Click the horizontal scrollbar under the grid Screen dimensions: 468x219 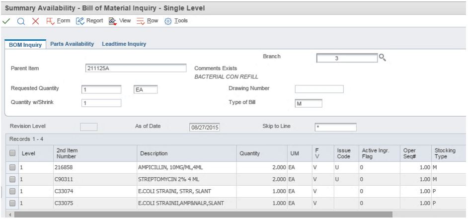pyautogui.click(x=203, y=215)
